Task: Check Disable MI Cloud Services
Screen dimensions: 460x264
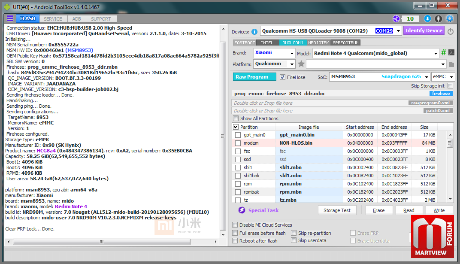Action: 235,225
